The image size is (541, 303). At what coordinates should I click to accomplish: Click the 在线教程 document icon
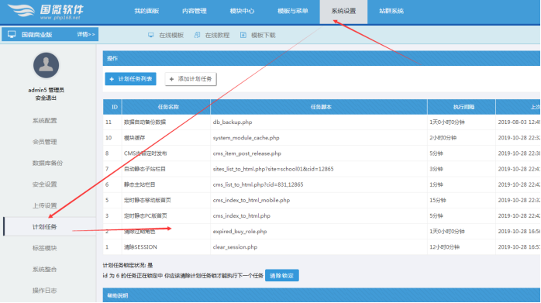click(197, 35)
